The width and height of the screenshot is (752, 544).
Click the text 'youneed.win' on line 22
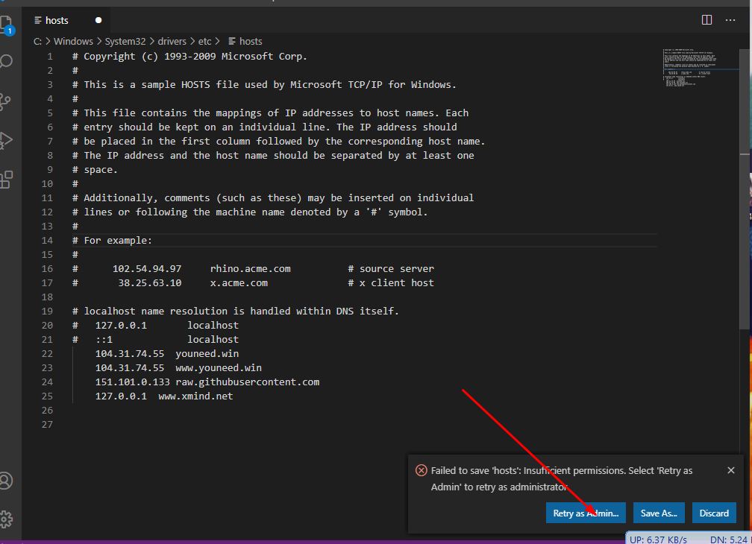[207, 353]
